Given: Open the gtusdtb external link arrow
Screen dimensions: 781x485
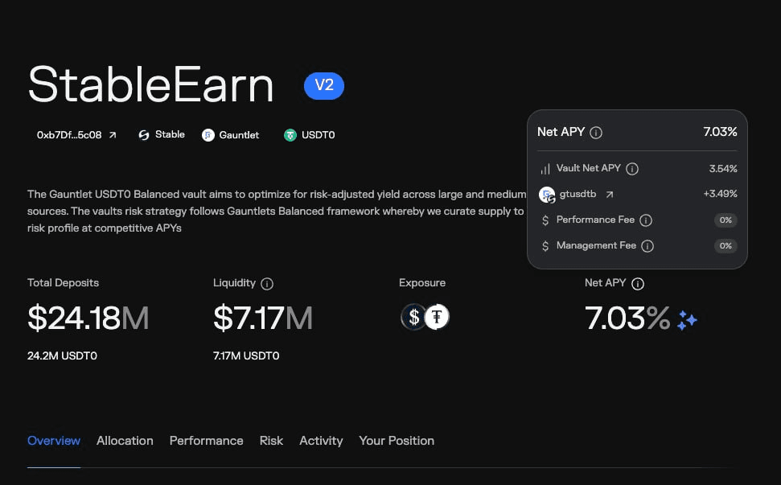Looking at the screenshot, I should 610,194.
